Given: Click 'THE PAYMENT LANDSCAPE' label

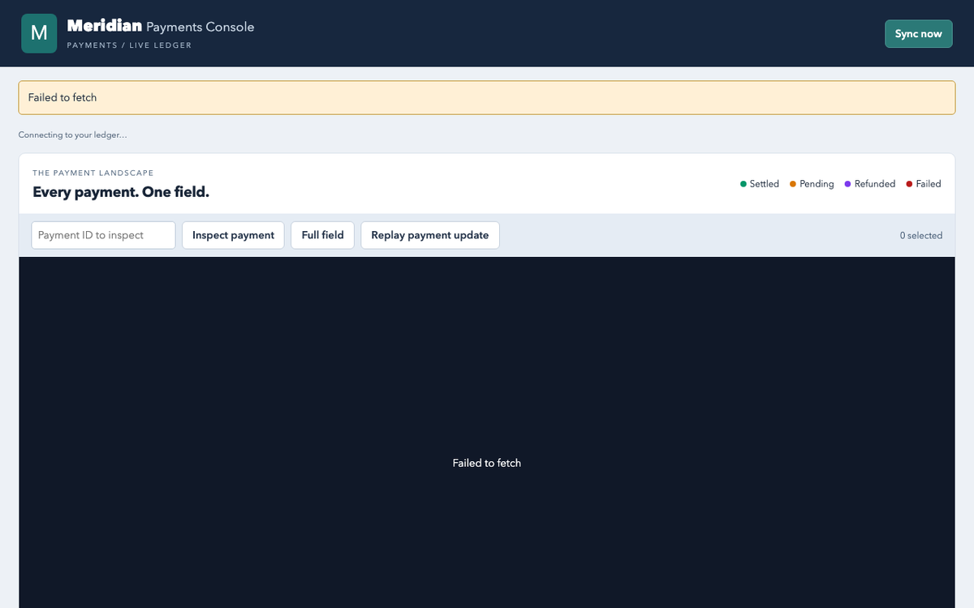Looking at the screenshot, I should [93, 173].
